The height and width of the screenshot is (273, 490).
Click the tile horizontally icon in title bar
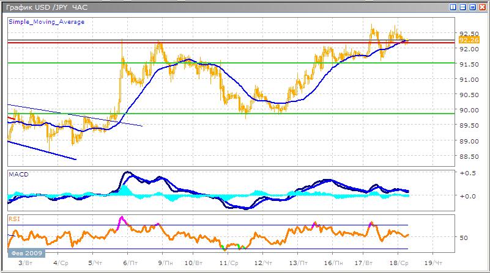pyautogui.click(x=462, y=7)
